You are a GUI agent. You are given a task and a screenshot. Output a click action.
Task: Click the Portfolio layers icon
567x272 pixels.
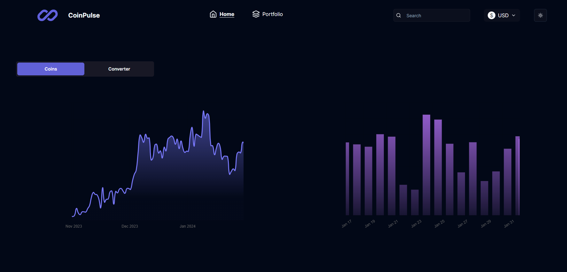pos(256,14)
